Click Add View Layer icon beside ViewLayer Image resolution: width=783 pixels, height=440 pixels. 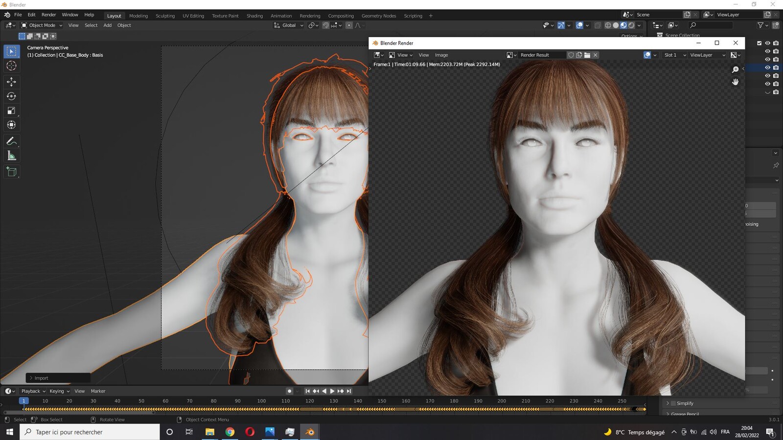767,15
